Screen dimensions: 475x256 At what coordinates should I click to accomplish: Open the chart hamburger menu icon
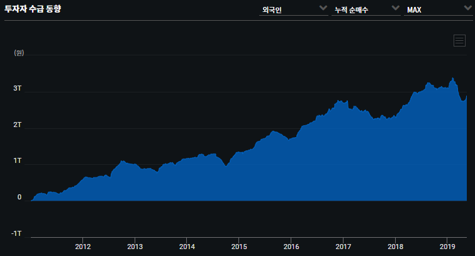pos(459,41)
